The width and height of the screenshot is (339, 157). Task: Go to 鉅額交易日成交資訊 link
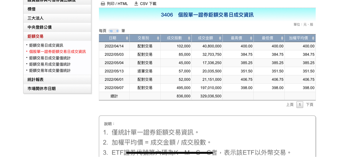(x=46, y=45)
